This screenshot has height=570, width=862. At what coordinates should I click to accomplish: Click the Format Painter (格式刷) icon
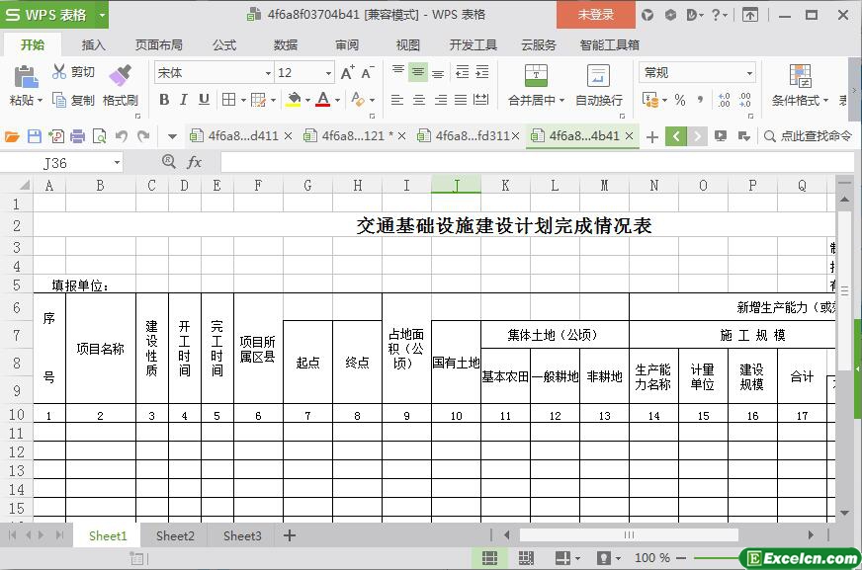tap(120, 75)
